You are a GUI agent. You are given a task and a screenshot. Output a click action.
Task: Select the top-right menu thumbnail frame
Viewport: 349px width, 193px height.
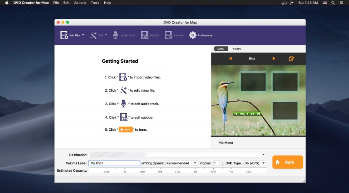point(285,82)
